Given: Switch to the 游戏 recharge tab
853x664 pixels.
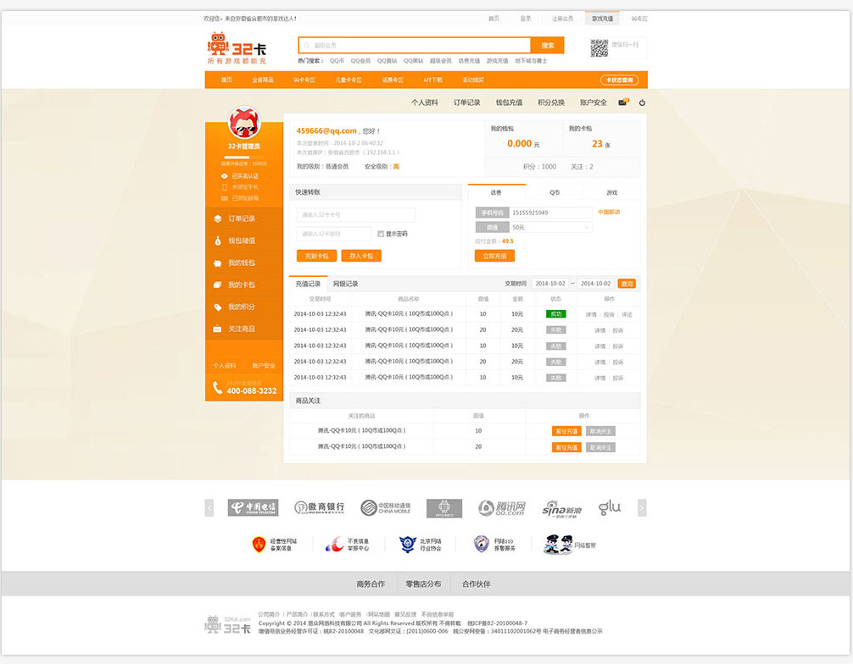Looking at the screenshot, I should [x=611, y=192].
